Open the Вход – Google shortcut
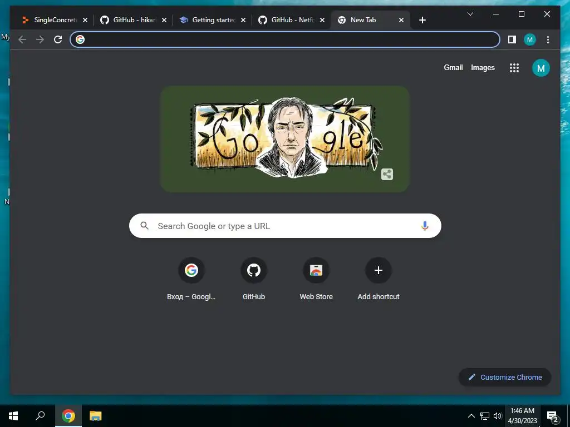The image size is (570, 427). point(191,279)
